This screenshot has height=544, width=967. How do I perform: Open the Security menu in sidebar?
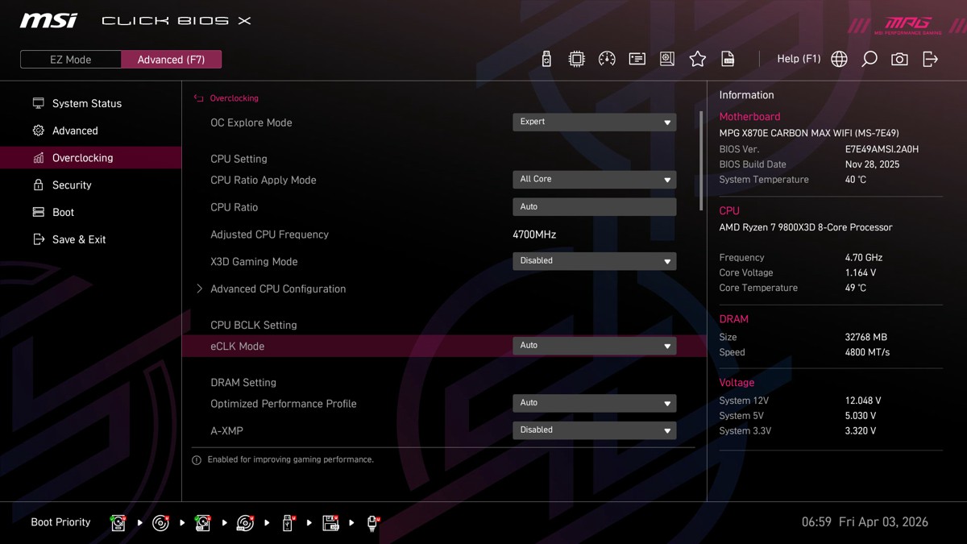(72, 185)
